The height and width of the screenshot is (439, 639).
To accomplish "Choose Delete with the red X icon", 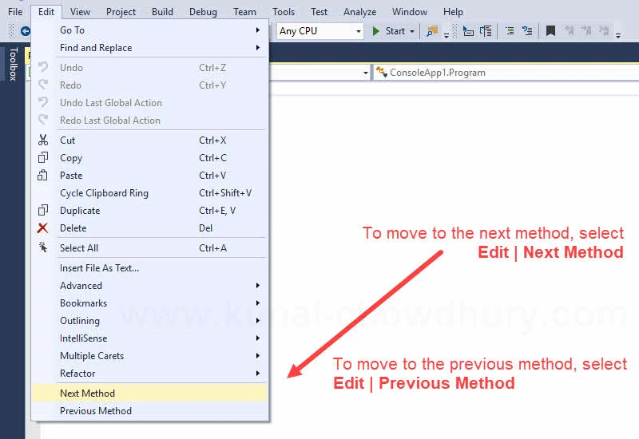I will click(149, 227).
